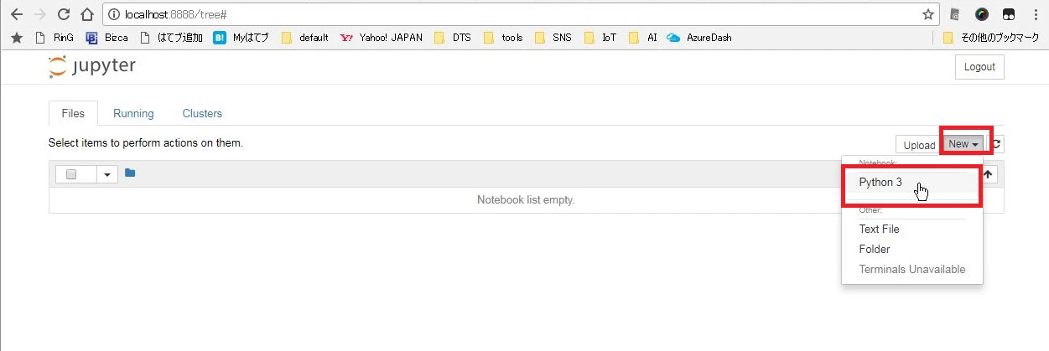Click the 'Notebook list empty.' text
1049x351 pixels.
click(526, 199)
